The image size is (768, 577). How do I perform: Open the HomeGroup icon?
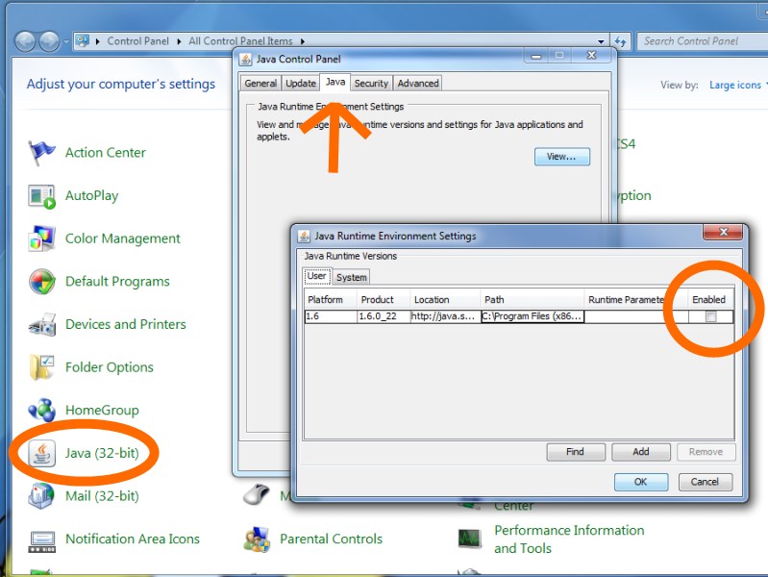point(42,411)
